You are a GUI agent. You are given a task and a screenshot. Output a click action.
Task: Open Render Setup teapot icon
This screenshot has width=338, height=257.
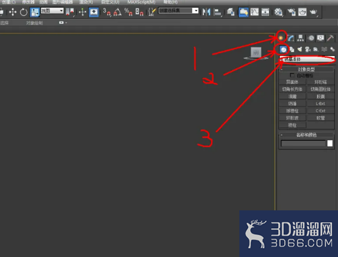click(291, 12)
